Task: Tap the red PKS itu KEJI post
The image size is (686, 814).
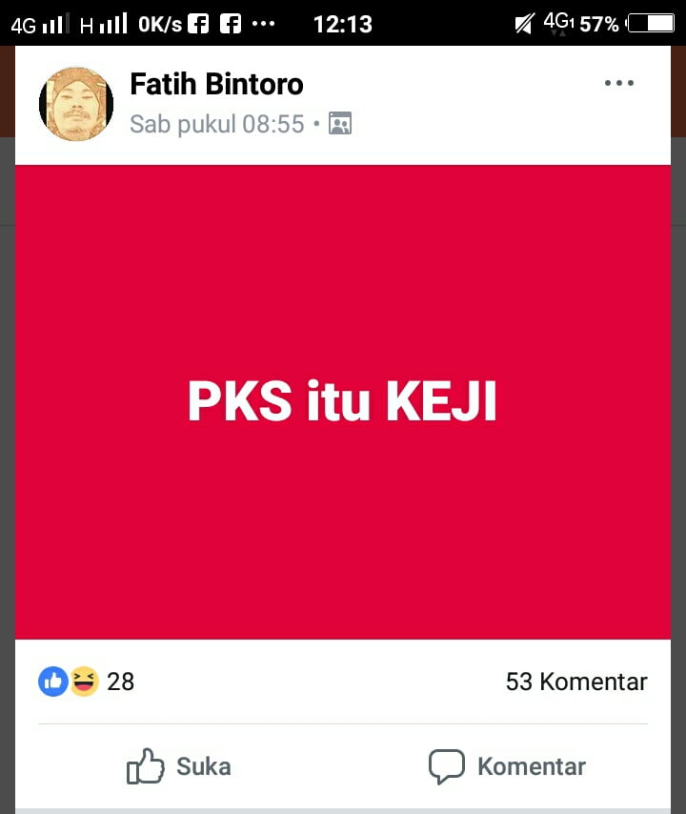Action: pos(342,402)
